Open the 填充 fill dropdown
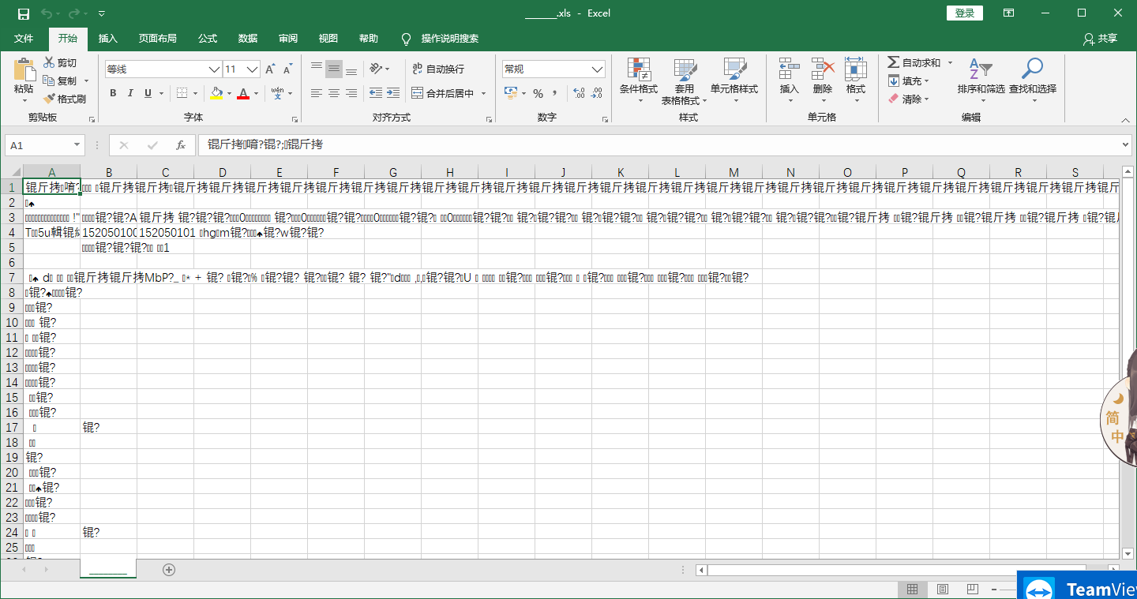 coord(909,80)
